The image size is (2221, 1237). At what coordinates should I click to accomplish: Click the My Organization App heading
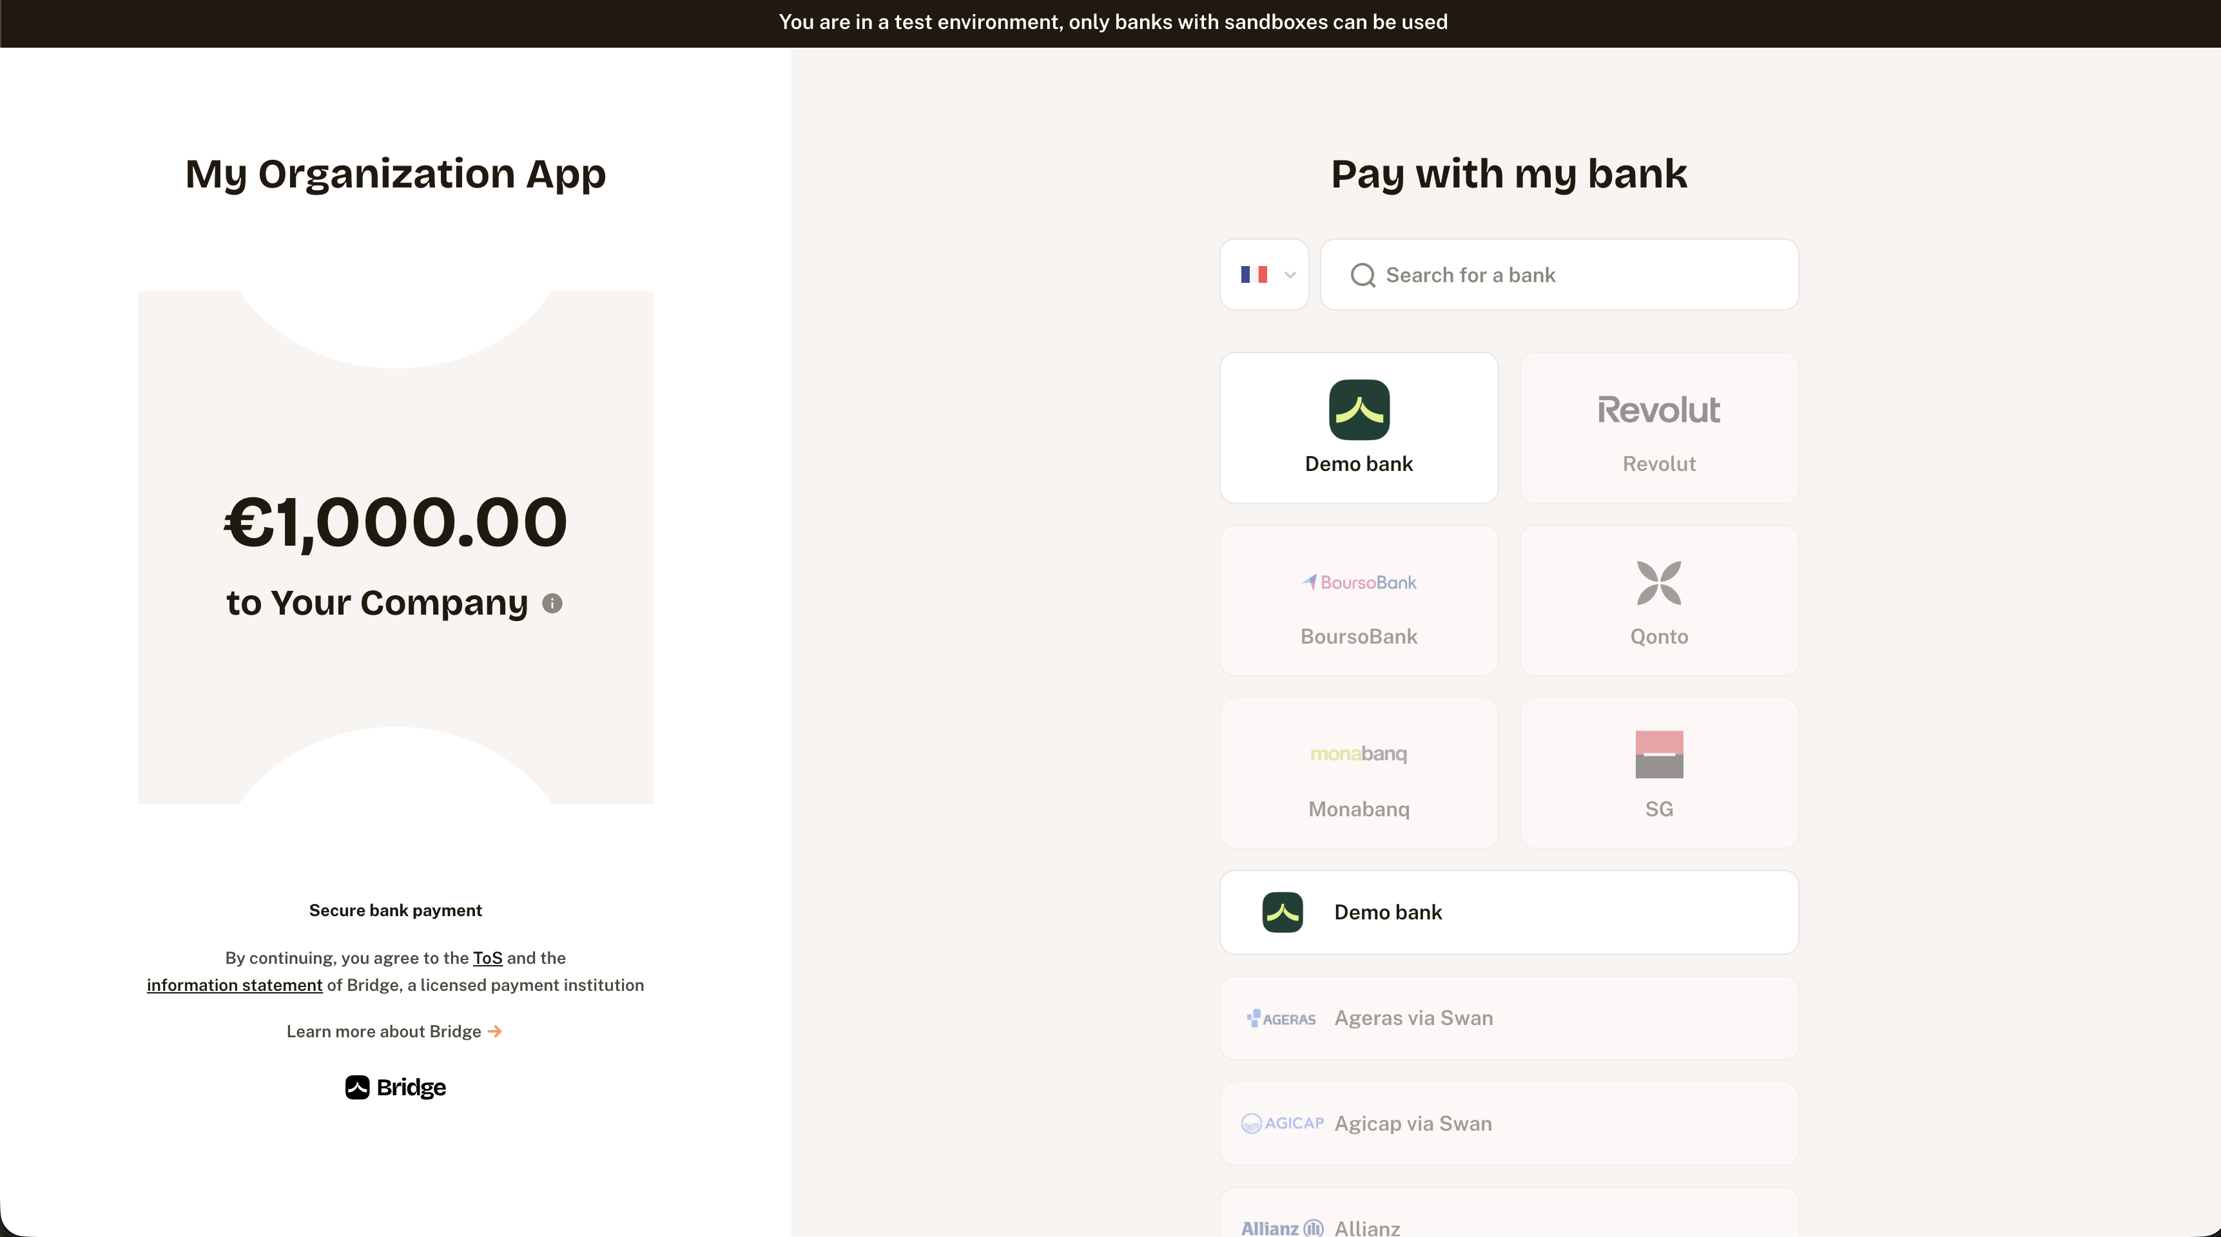point(396,174)
